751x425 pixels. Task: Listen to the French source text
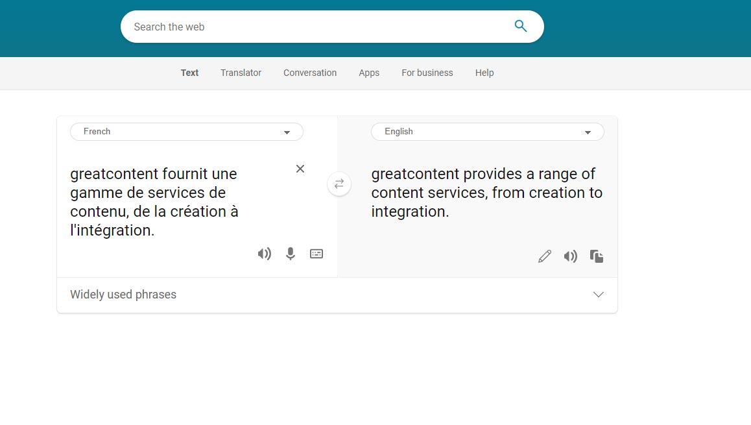tap(265, 254)
